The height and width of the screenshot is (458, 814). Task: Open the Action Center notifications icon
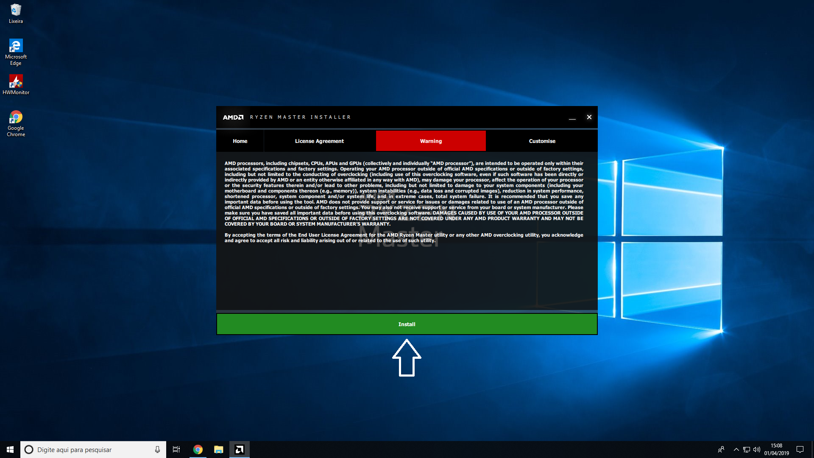(x=800, y=450)
